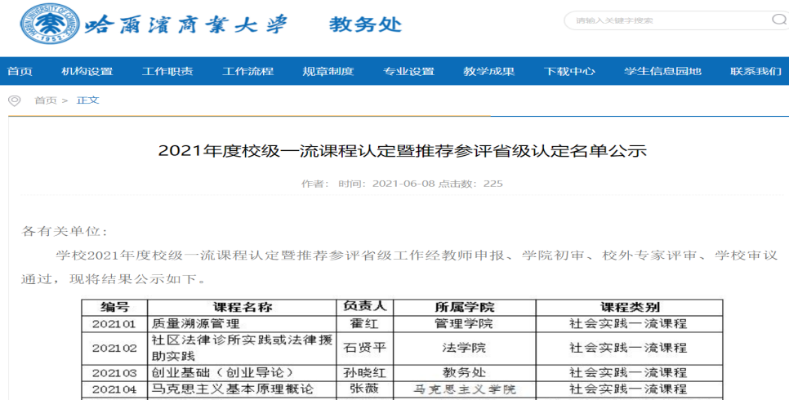
Task: Click the 正文 breadcrumb text
Action: pos(87,100)
